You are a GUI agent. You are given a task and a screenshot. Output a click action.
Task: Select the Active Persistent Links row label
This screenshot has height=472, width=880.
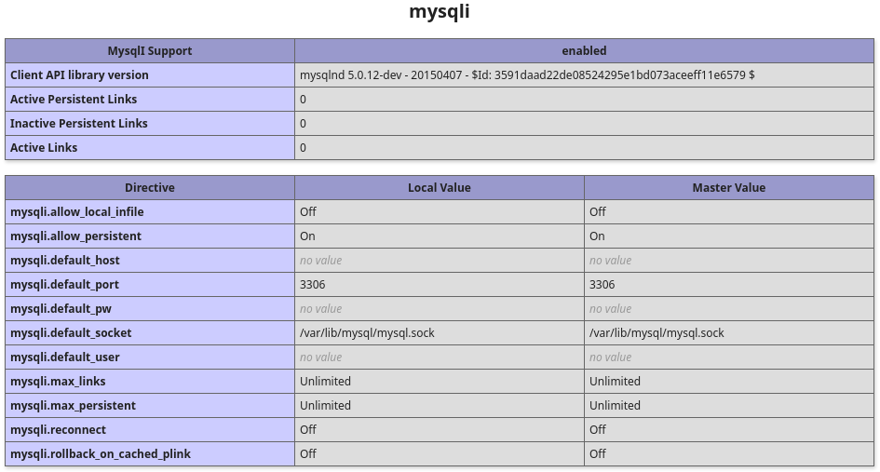pos(74,100)
